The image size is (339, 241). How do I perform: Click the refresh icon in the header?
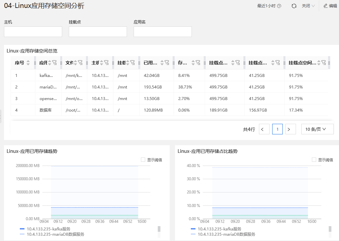click(x=294, y=6)
